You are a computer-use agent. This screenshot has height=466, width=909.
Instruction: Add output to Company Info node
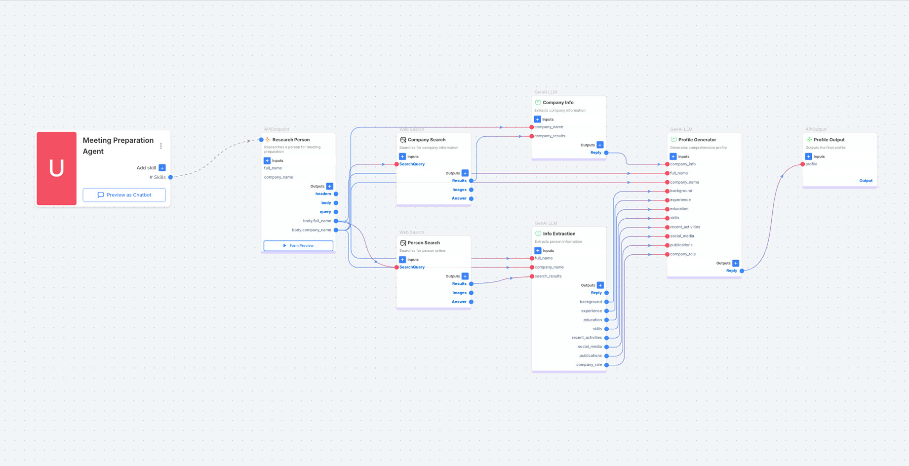pyautogui.click(x=600, y=145)
